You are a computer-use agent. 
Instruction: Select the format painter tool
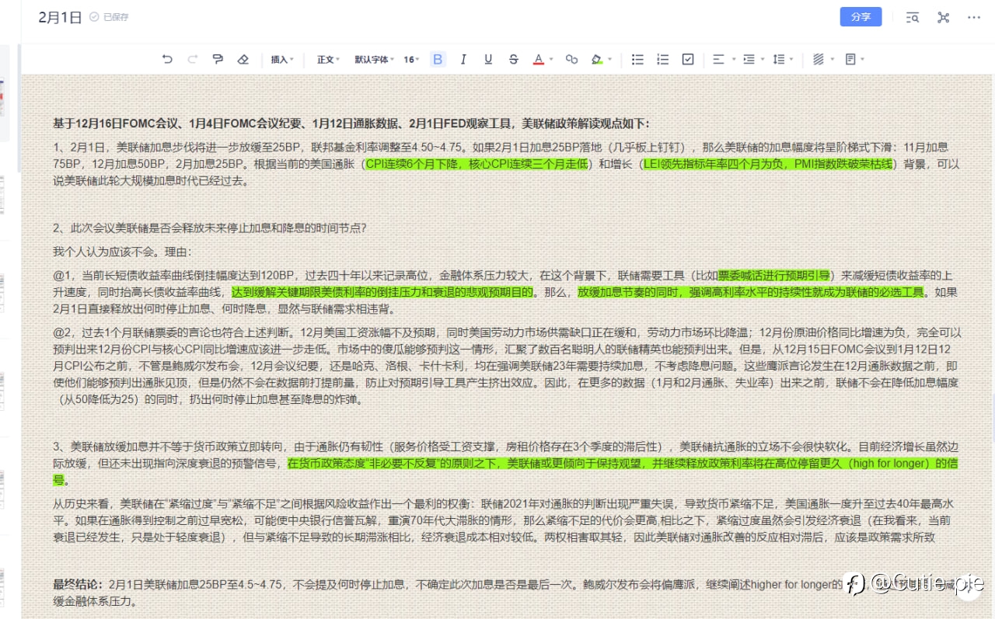pyautogui.click(x=218, y=59)
